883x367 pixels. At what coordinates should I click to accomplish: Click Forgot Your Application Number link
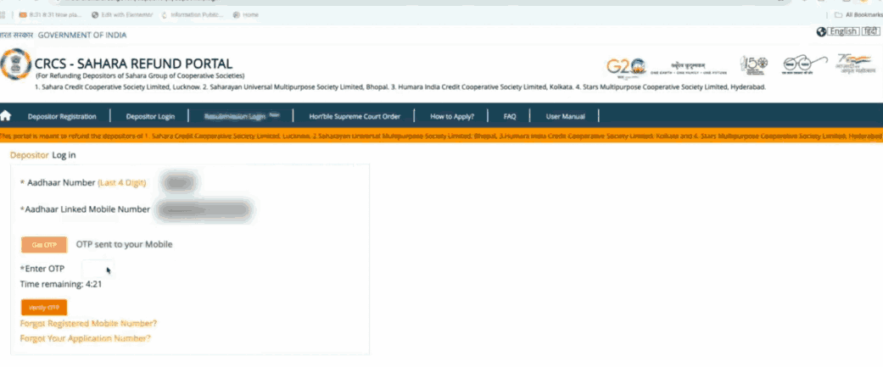coord(86,339)
